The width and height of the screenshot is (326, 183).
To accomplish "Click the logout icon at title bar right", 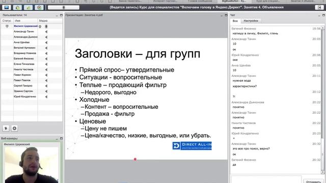I will pyautogui.click(x=319, y=8).
